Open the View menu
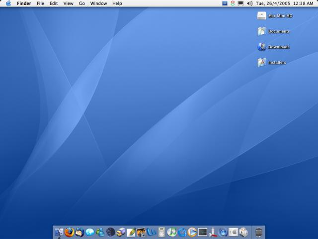 69,3
